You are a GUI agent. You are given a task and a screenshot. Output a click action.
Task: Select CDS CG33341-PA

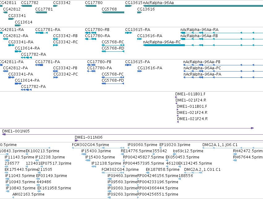(x=21, y=74)
